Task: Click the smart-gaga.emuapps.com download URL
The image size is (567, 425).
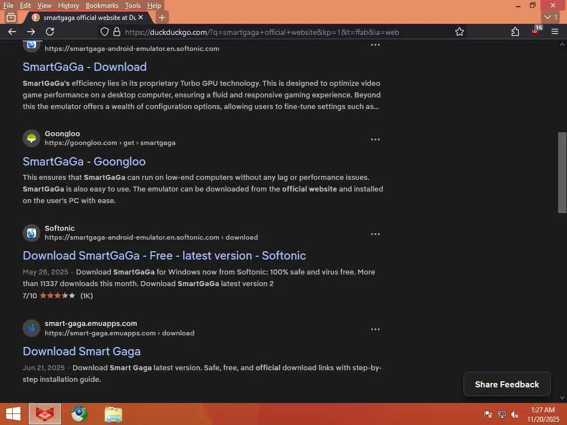Action: pos(120,333)
